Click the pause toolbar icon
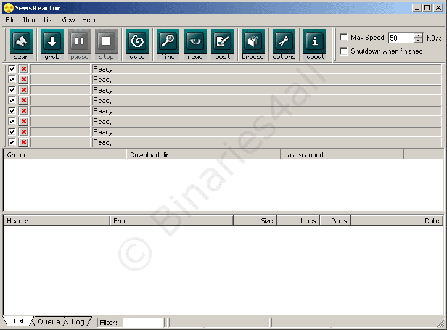 tap(80, 44)
